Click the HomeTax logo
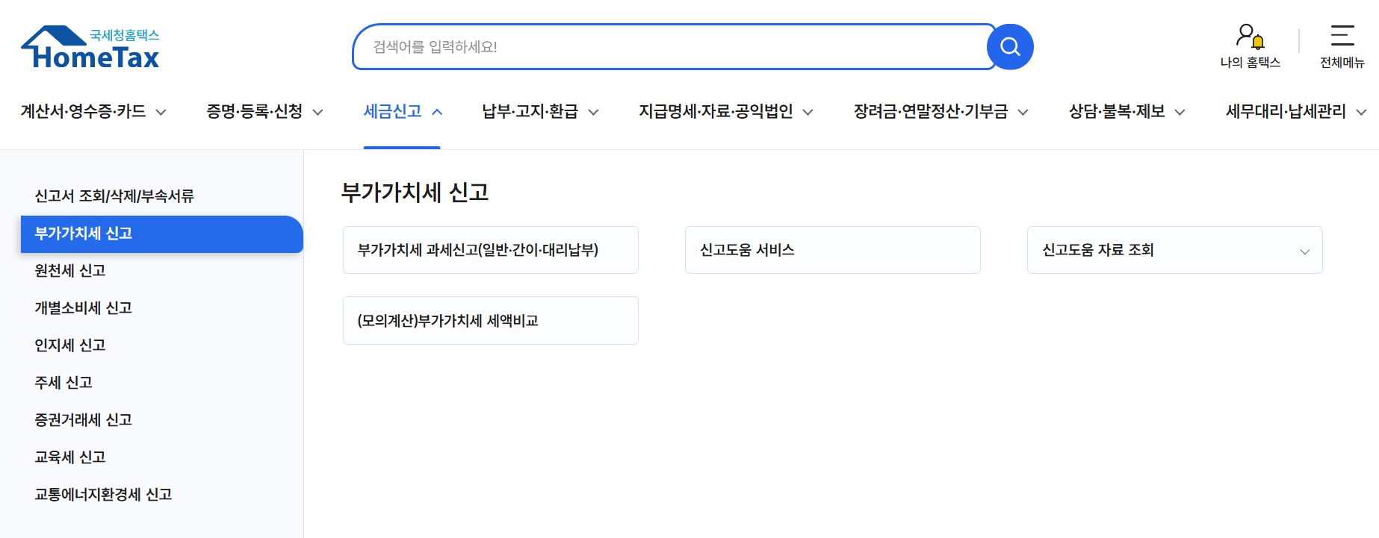The image size is (1379, 538). 90,48
